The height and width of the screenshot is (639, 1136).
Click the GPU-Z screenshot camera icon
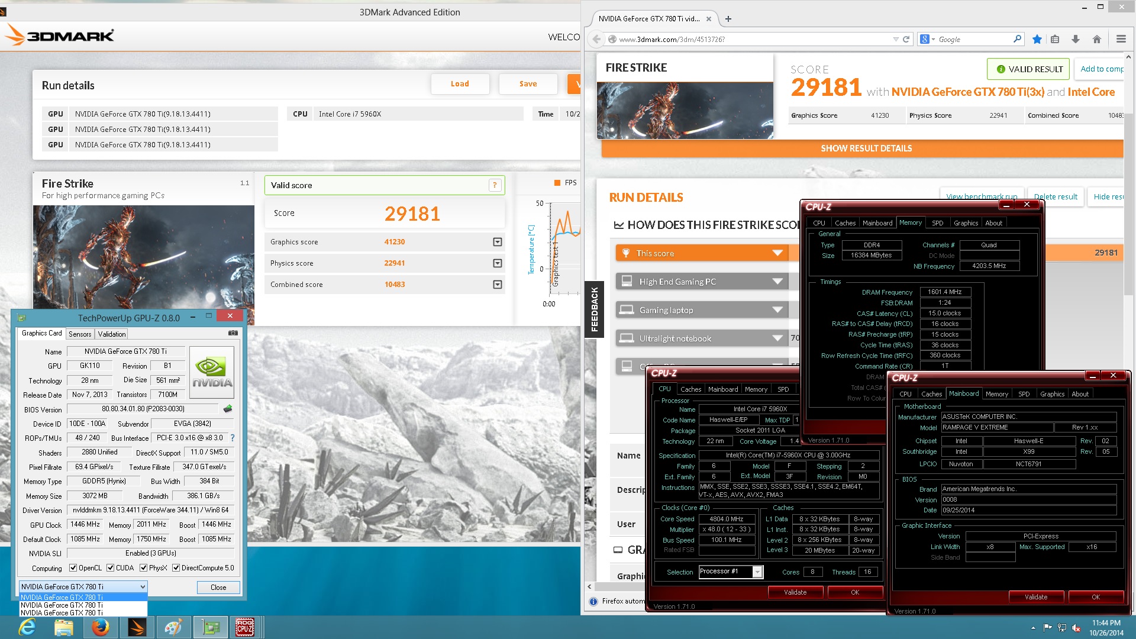click(233, 333)
